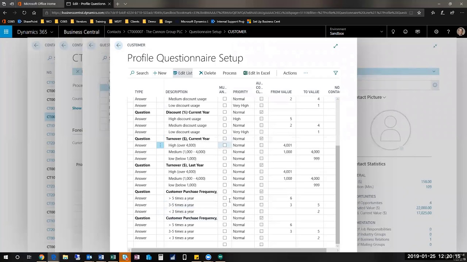Collapse the blue FactBox header chevron
467x262 pixels.
pyautogui.click(x=434, y=71)
